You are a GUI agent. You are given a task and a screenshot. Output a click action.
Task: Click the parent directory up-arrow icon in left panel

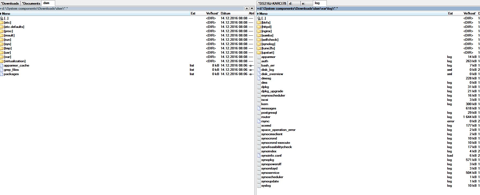[2, 18]
